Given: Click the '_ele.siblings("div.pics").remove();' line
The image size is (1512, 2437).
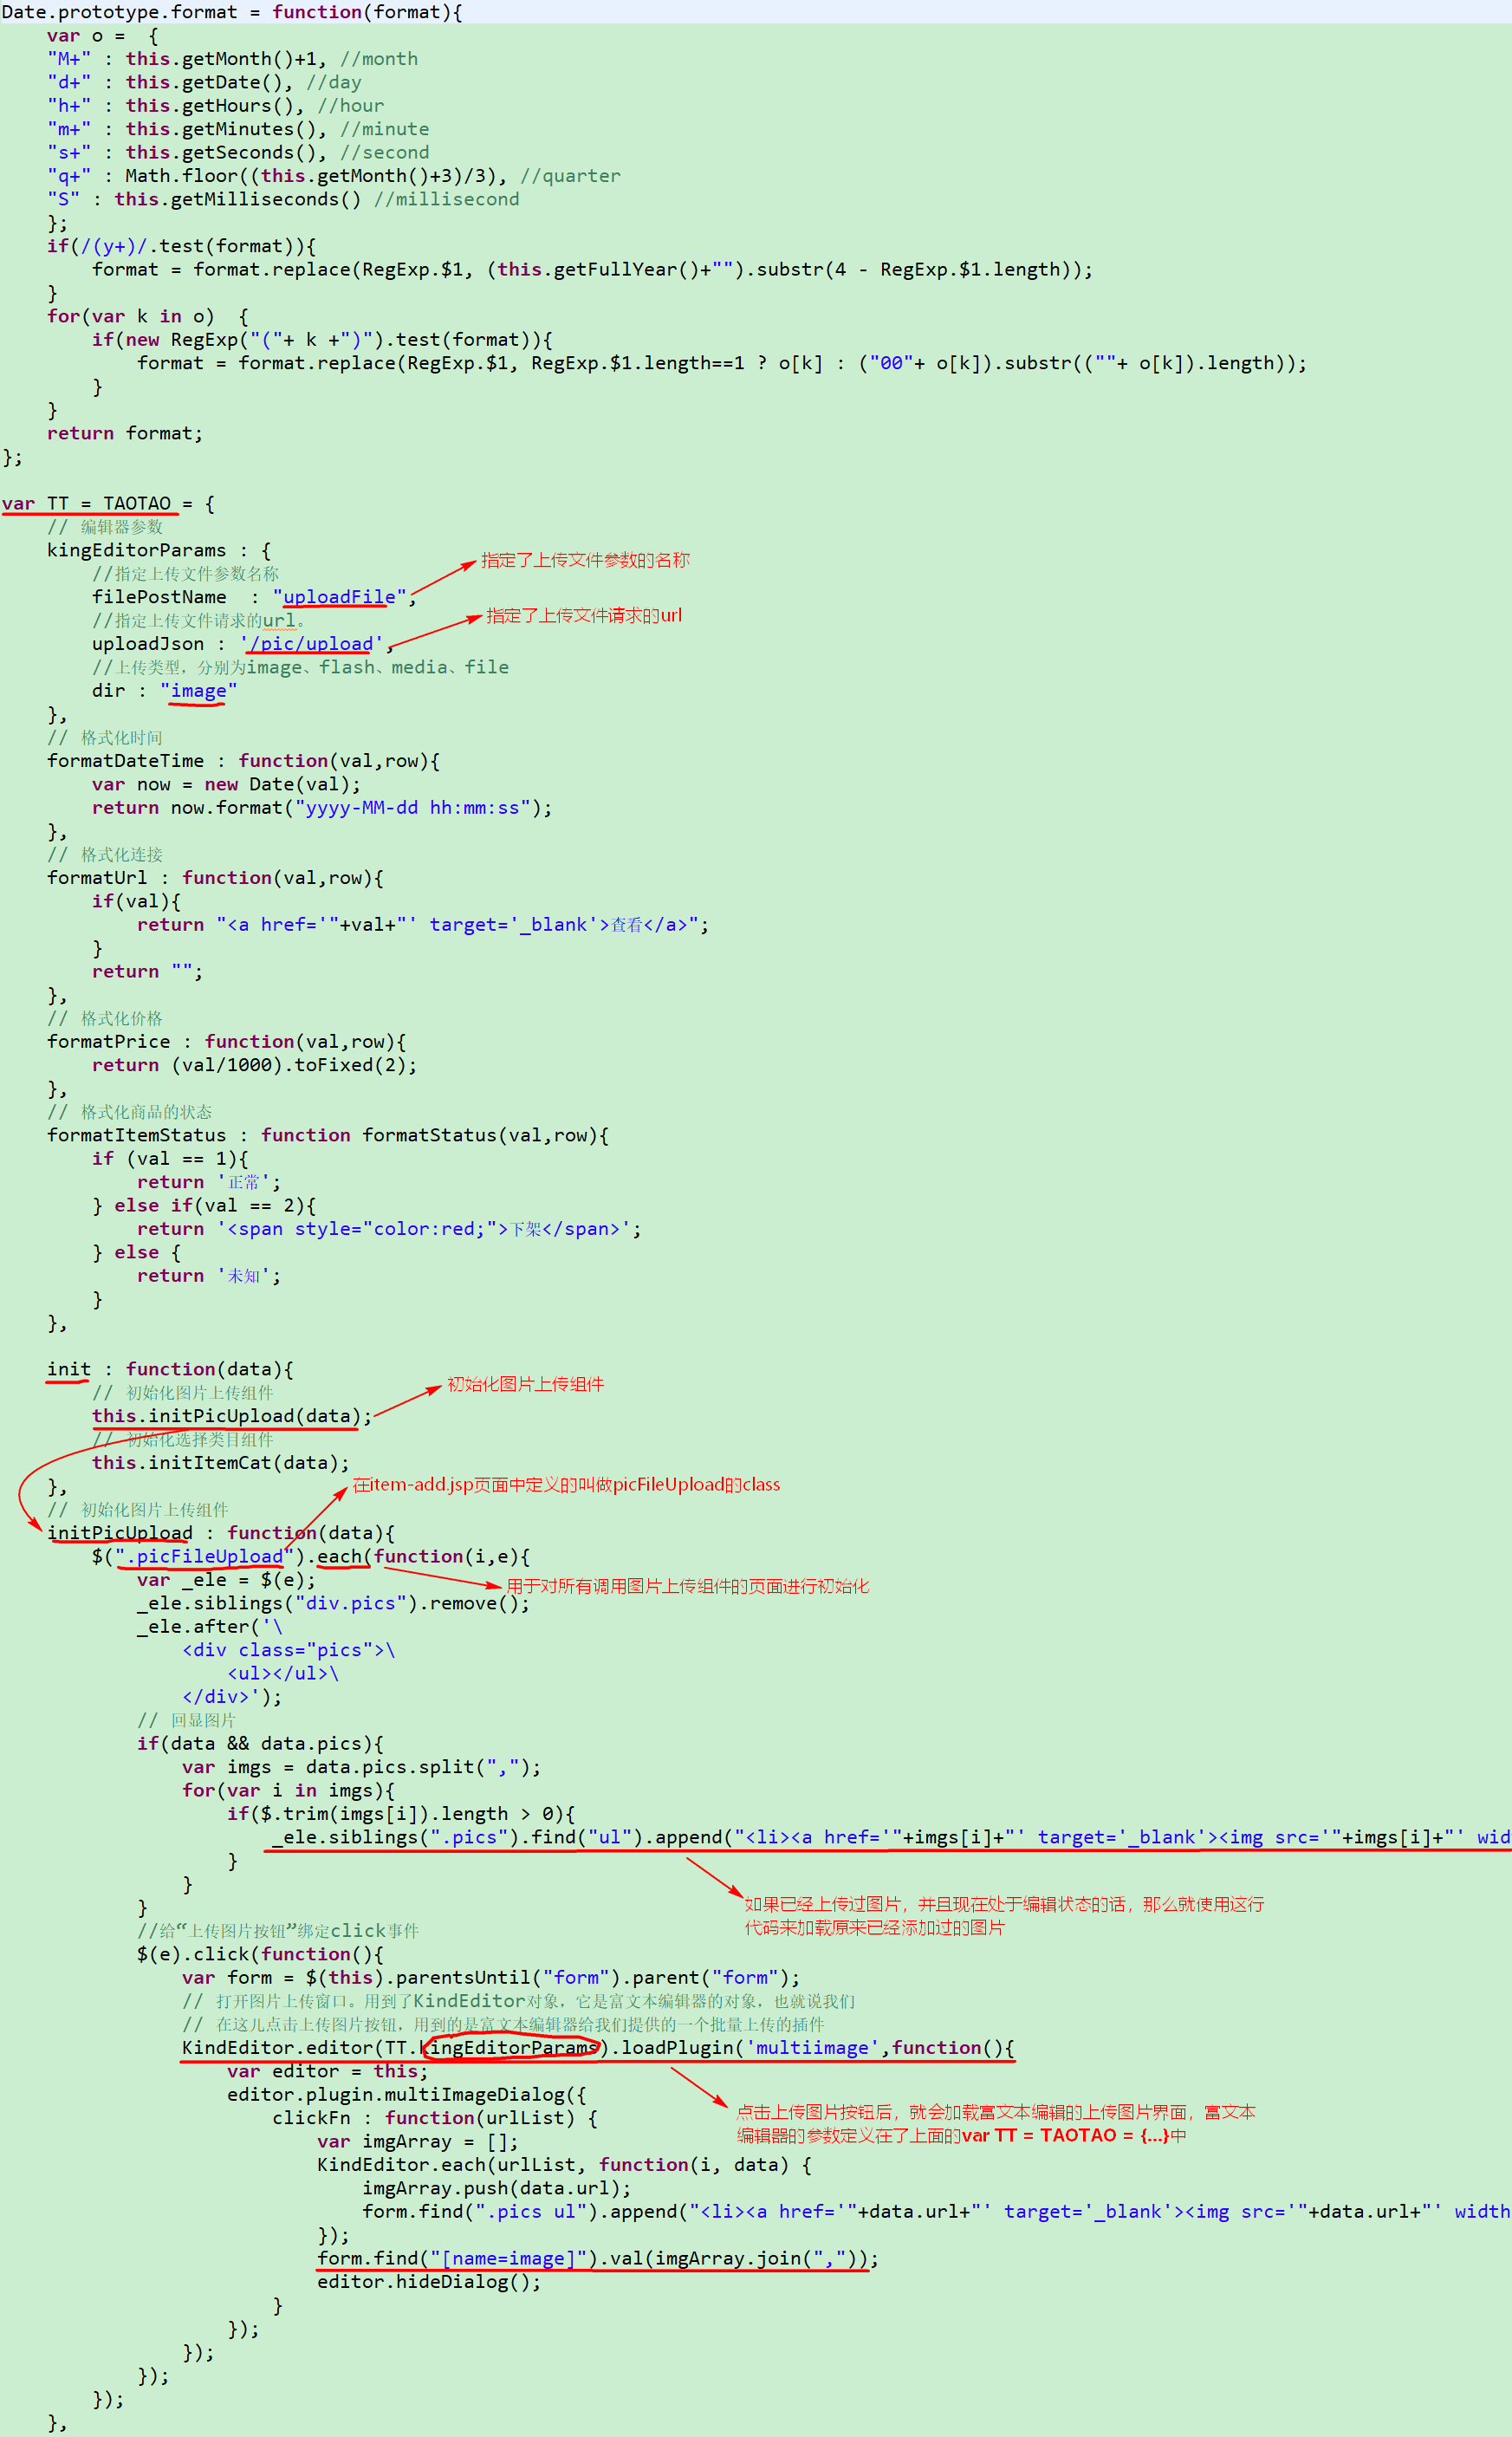Looking at the screenshot, I should click(333, 1603).
